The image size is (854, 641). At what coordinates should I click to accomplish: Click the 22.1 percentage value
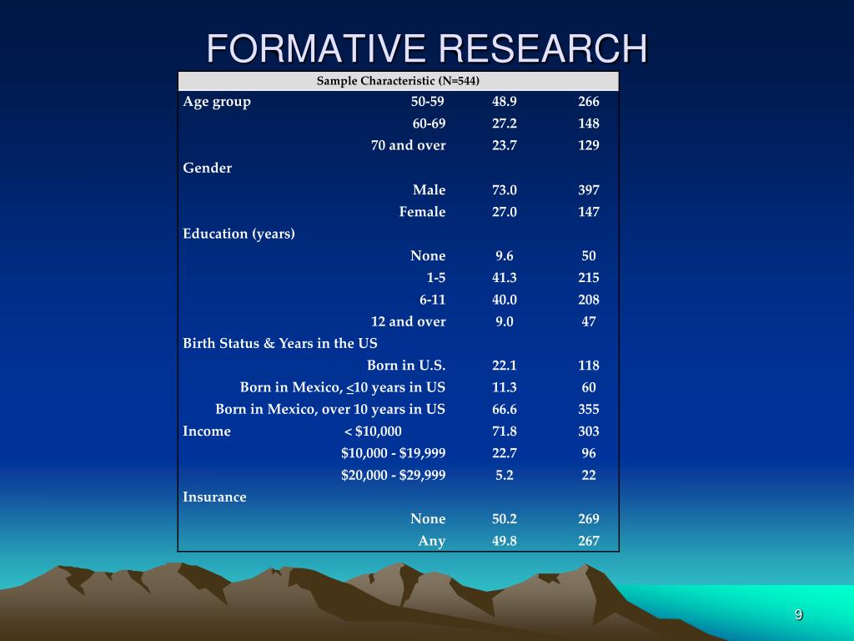point(505,366)
